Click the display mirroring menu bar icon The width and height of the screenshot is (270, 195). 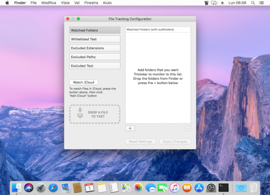[214, 3]
